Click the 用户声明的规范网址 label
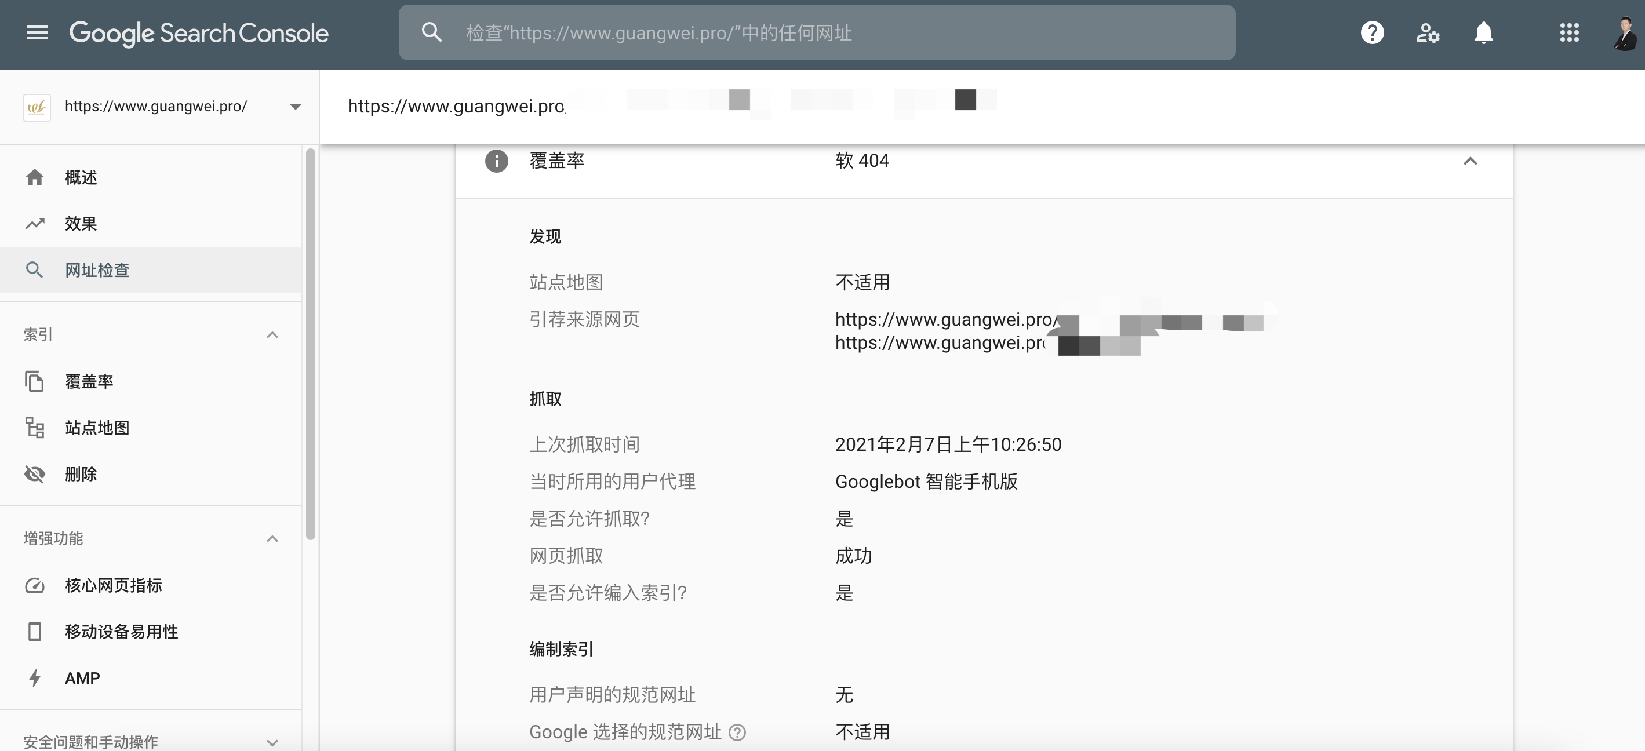 (x=612, y=694)
